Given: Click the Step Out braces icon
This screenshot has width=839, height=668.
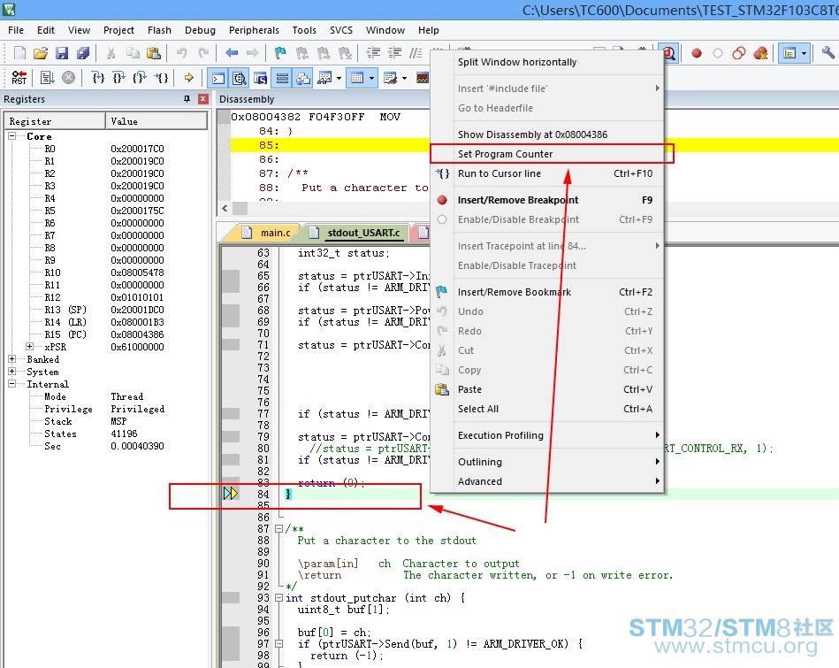Looking at the screenshot, I should pos(140,78).
